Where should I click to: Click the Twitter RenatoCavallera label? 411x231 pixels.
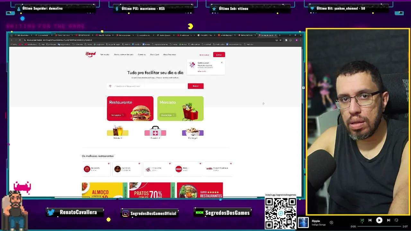[75, 212]
